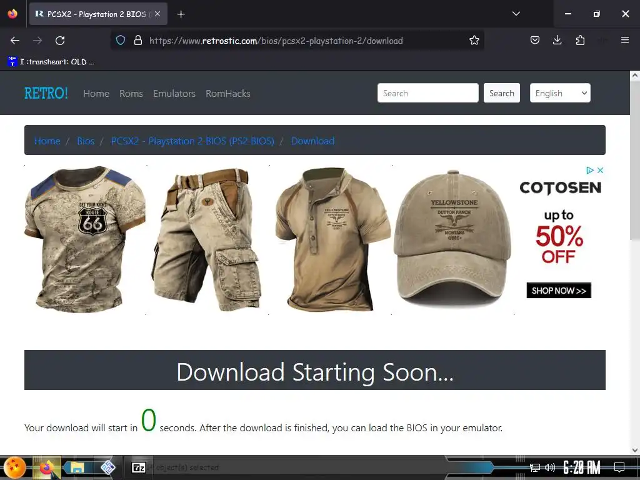The height and width of the screenshot is (480, 640).
Task: Bookmark this page with the star icon
Action: click(474, 40)
